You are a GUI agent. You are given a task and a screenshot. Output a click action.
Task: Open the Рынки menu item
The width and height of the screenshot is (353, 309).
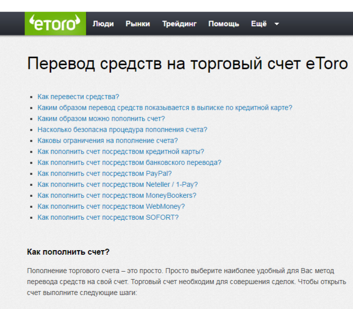[x=138, y=24]
